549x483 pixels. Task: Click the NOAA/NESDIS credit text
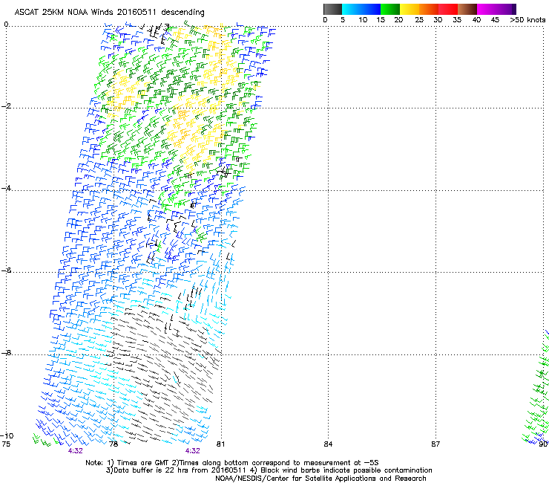coord(320,479)
